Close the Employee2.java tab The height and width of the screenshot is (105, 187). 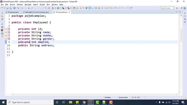coord(69,12)
